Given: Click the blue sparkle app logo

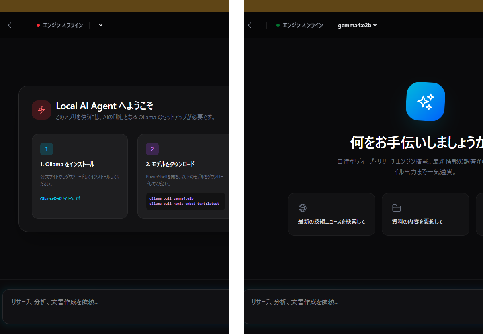Looking at the screenshot, I should tap(426, 102).
